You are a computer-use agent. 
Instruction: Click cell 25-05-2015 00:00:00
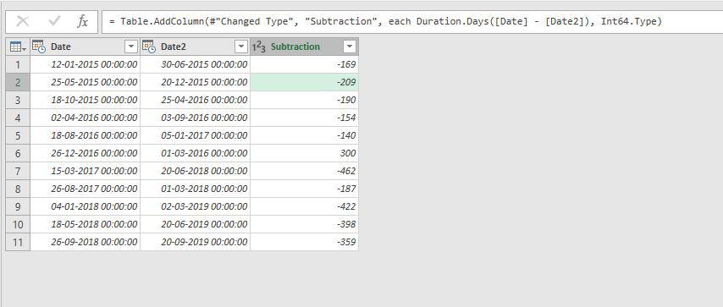tap(86, 82)
